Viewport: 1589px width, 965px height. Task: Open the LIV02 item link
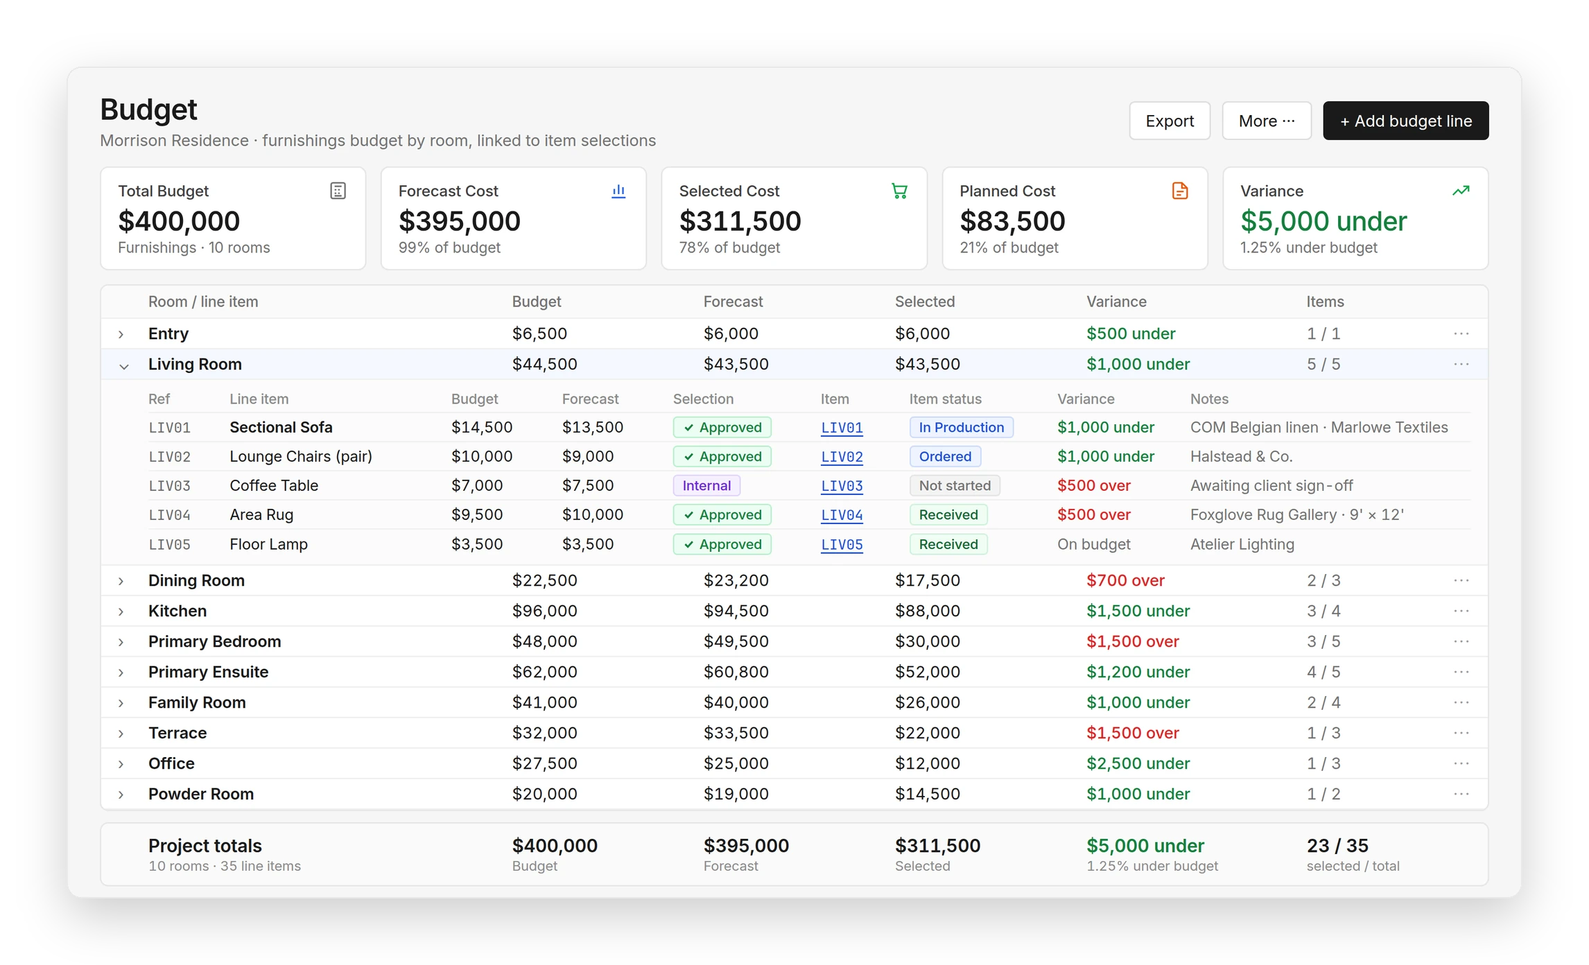tap(842, 457)
